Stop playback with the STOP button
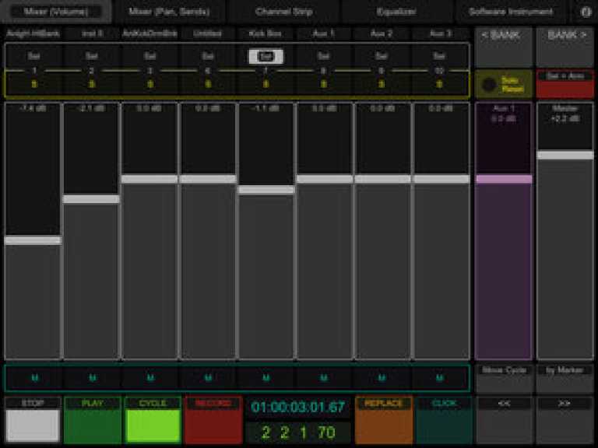The height and width of the screenshot is (448, 598). click(33, 420)
